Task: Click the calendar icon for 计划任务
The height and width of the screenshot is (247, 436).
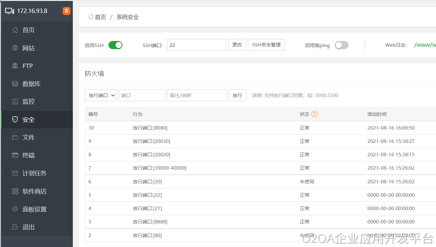Action: pos(15,173)
